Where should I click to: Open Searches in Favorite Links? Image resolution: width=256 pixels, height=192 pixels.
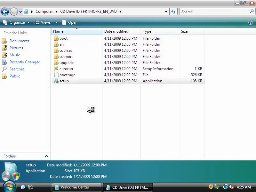[x=17, y=69]
